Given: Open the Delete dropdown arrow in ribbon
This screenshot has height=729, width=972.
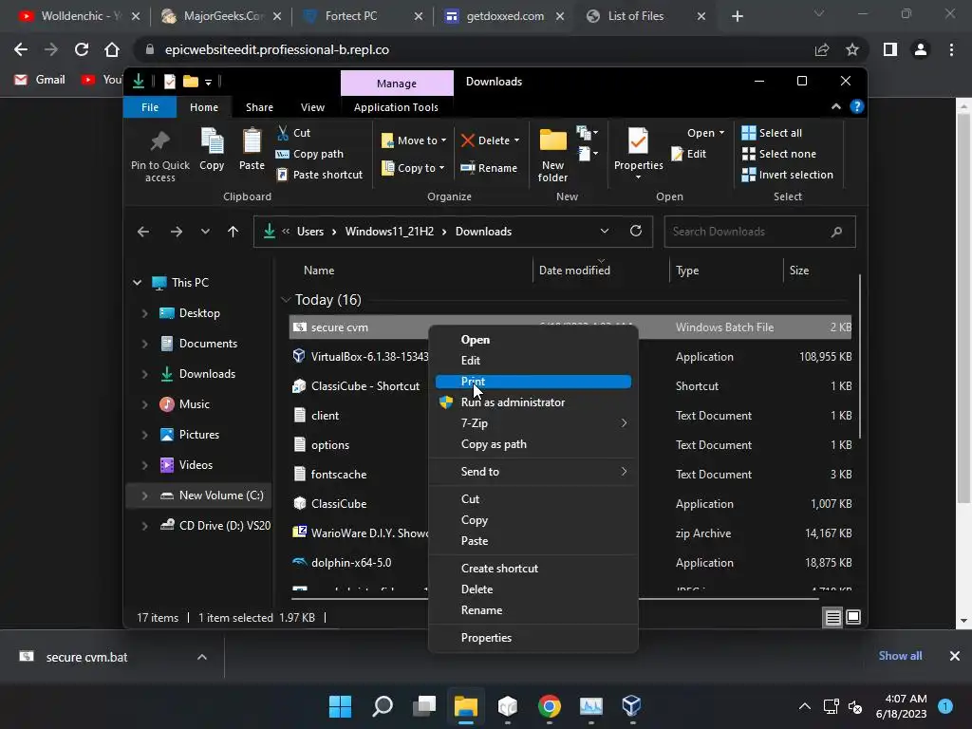Looking at the screenshot, I should coord(516,140).
